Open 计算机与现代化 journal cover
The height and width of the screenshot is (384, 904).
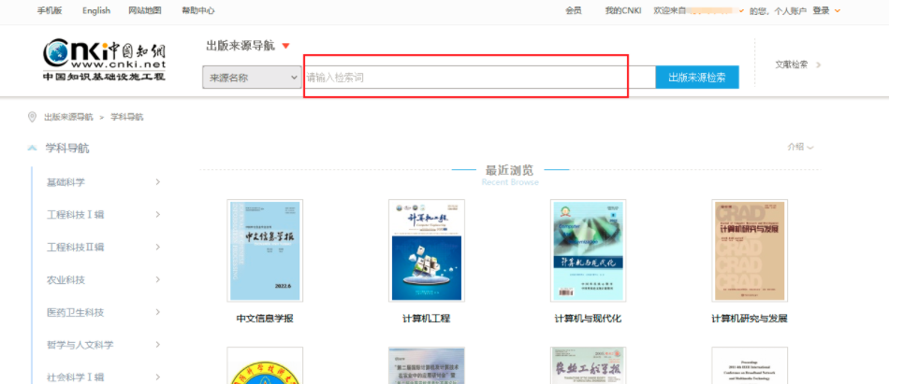(588, 250)
